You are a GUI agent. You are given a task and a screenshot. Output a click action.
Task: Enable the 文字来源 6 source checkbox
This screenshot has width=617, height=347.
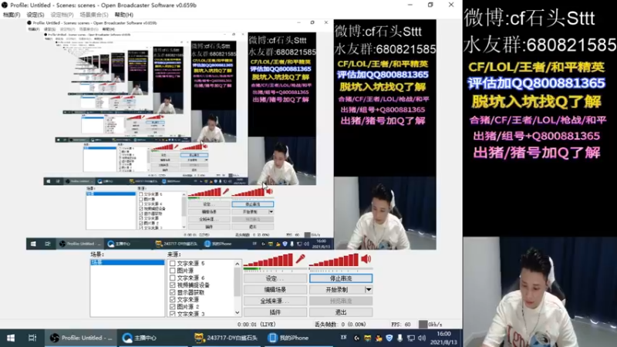(172, 278)
